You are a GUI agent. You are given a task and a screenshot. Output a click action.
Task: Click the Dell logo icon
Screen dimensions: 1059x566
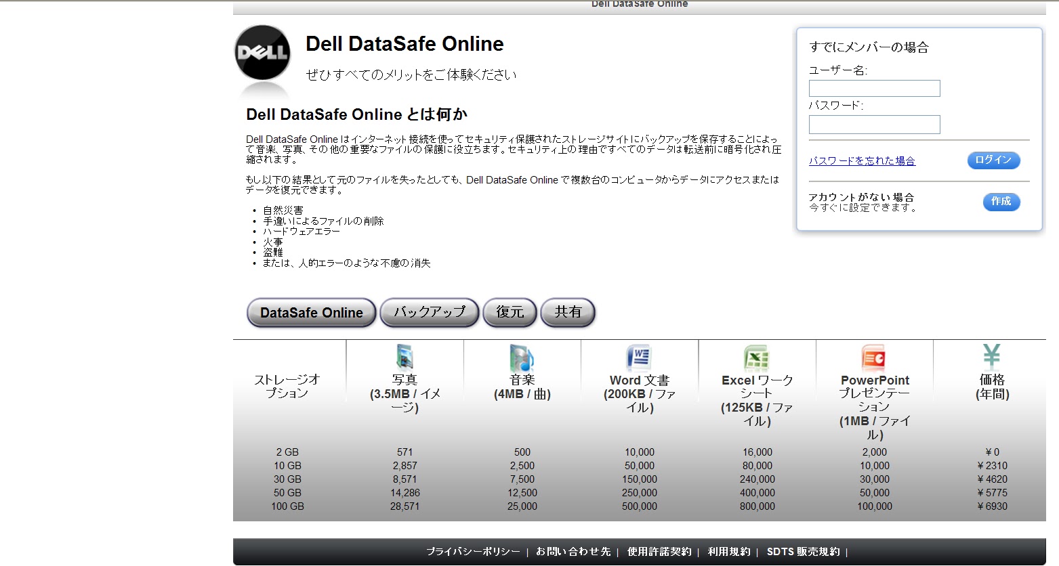tap(262, 53)
